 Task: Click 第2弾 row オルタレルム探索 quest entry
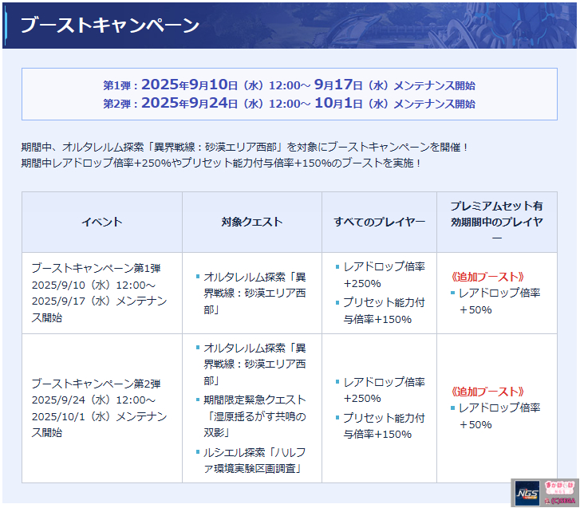pyautogui.click(x=252, y=364)
